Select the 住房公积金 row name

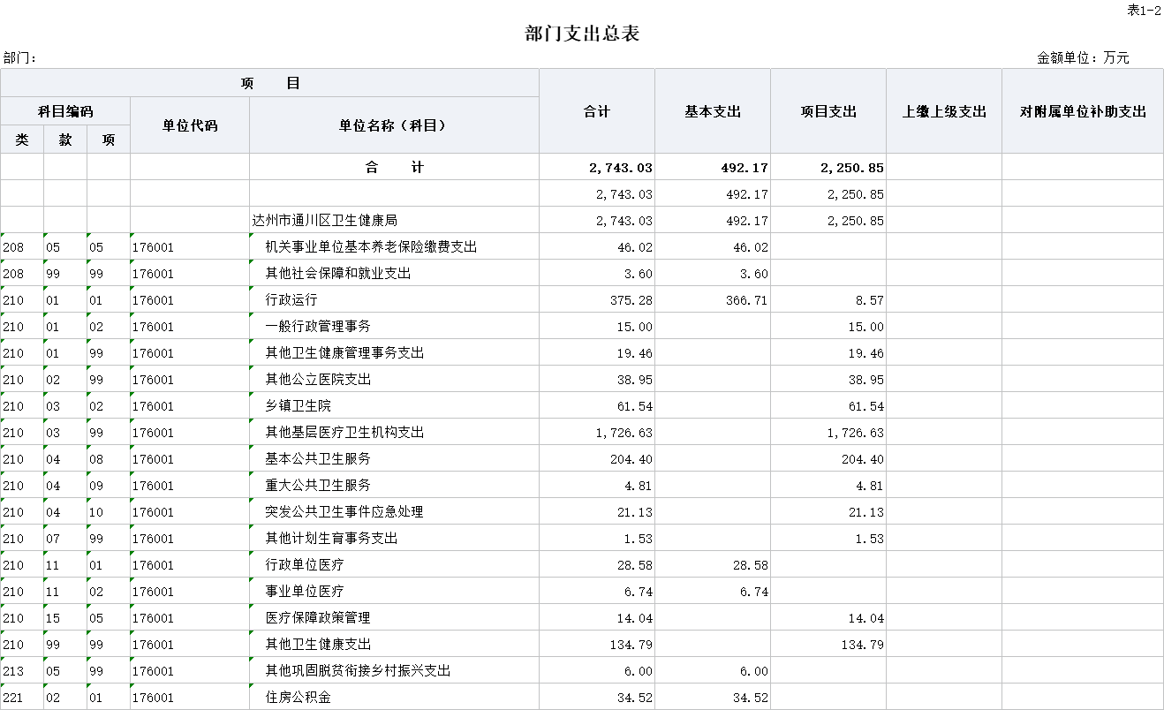click(299, 697)
